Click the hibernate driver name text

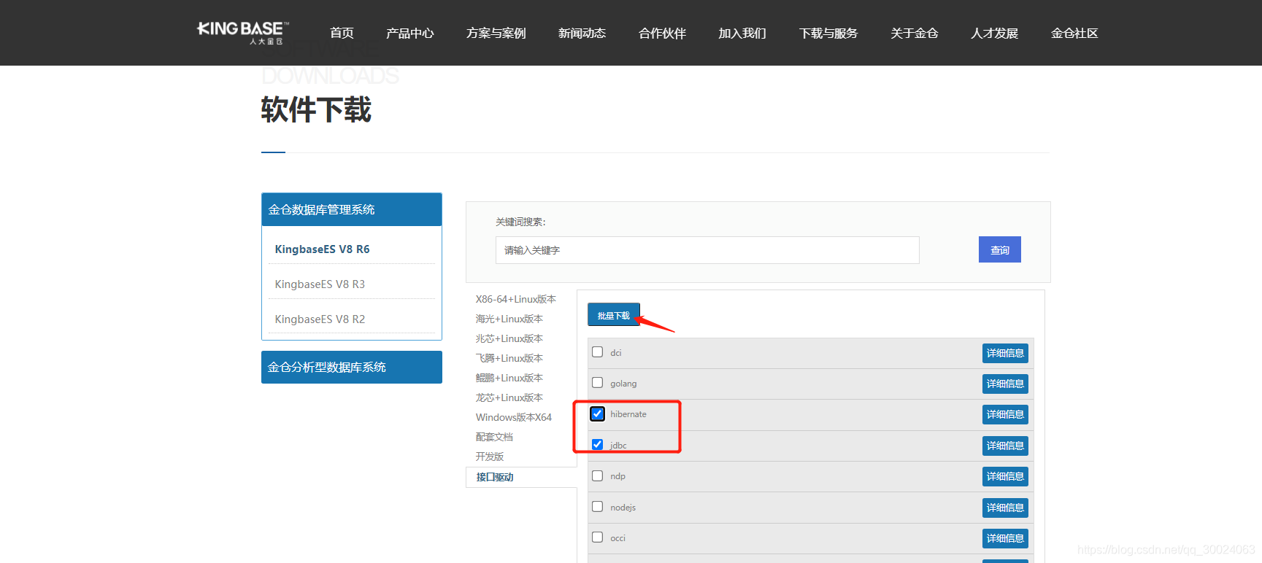628,414
